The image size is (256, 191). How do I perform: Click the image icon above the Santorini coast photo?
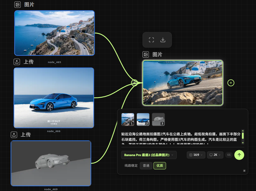(x=17, y=5)
